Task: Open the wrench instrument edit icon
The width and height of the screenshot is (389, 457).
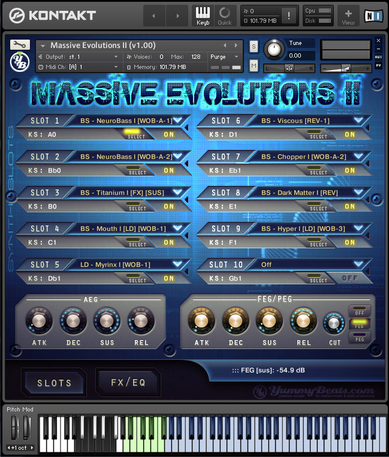Action: coord(20,44)
